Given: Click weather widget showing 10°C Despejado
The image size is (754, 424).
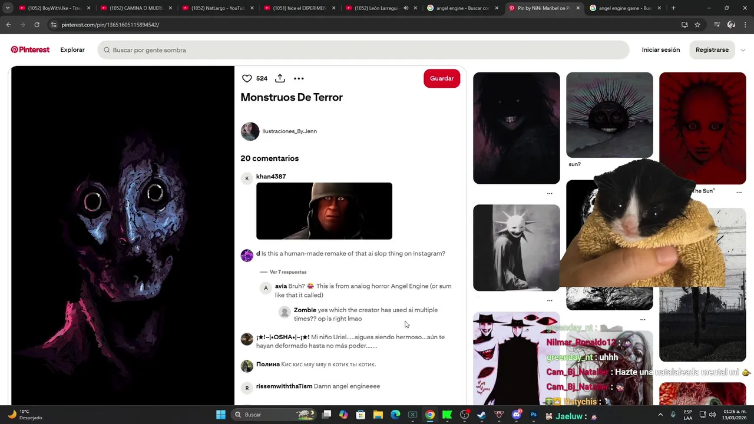Looking at the screenshot, I should tap(25, 415).
